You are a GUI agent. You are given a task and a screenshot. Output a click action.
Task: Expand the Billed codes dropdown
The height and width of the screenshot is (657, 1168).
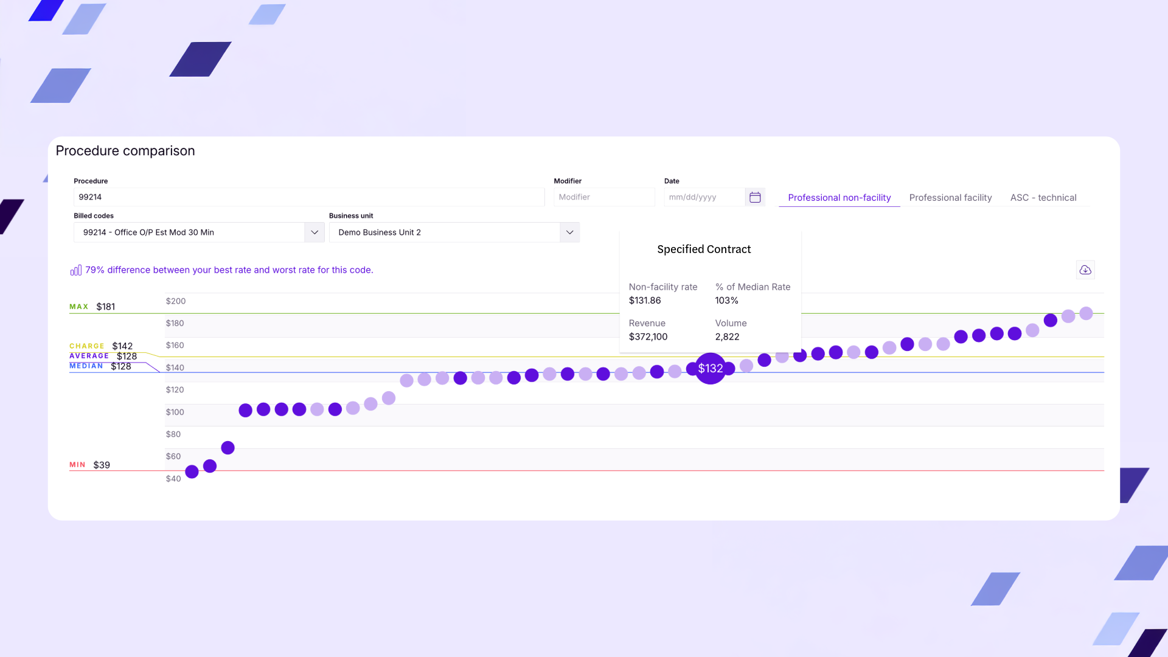[315, 232]
